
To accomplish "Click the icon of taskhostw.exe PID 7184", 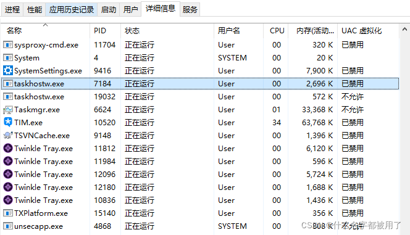I will click(8, 83).
